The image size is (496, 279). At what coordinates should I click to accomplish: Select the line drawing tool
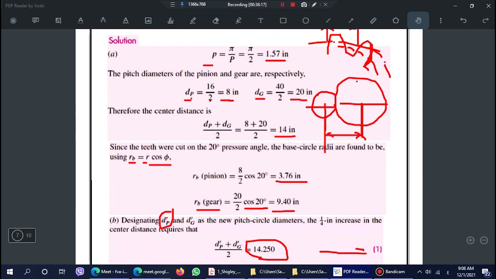point(328,21)
